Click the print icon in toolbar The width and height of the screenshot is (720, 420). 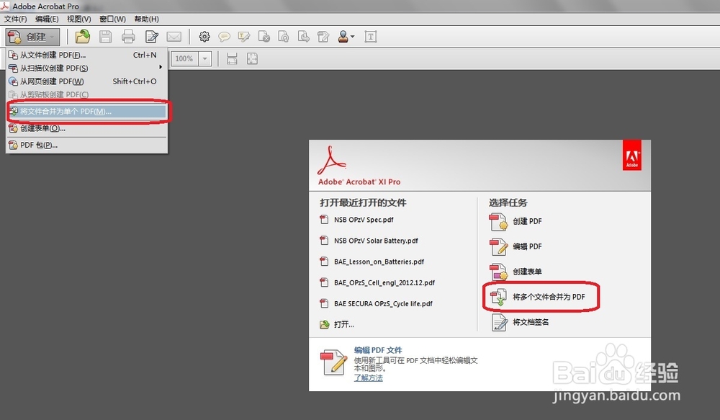point(128,37)
